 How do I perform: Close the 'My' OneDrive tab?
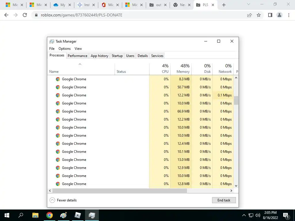click(70, 5)
